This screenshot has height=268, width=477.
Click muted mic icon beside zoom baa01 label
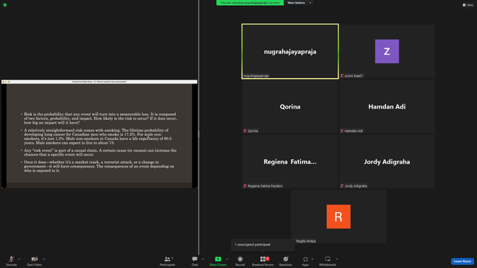pos(341,76)
